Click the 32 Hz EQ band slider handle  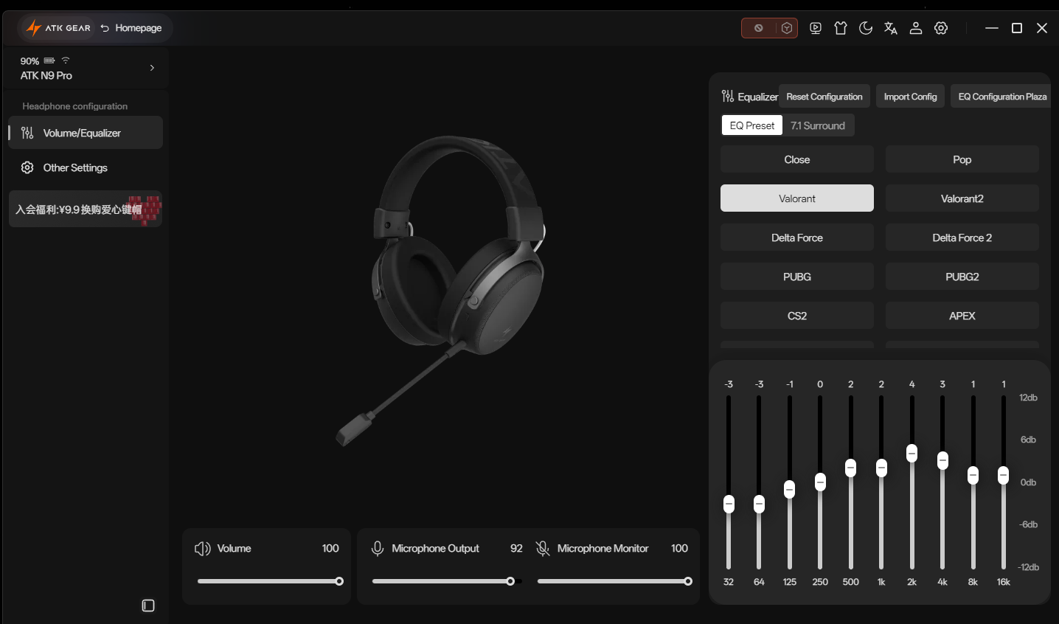(x=729, y=504)
